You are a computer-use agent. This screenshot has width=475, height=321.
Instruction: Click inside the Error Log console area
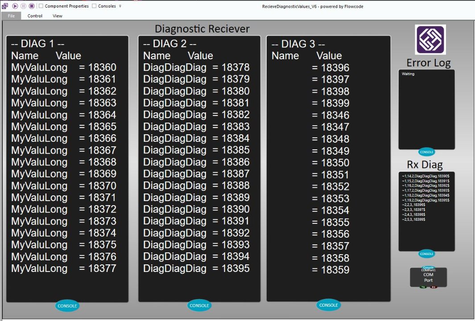426,109
